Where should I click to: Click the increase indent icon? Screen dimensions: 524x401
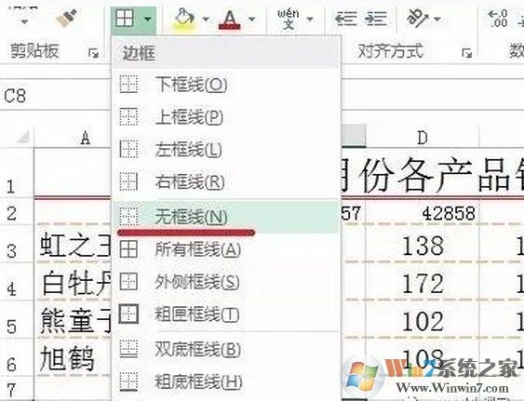pos(376,19)
